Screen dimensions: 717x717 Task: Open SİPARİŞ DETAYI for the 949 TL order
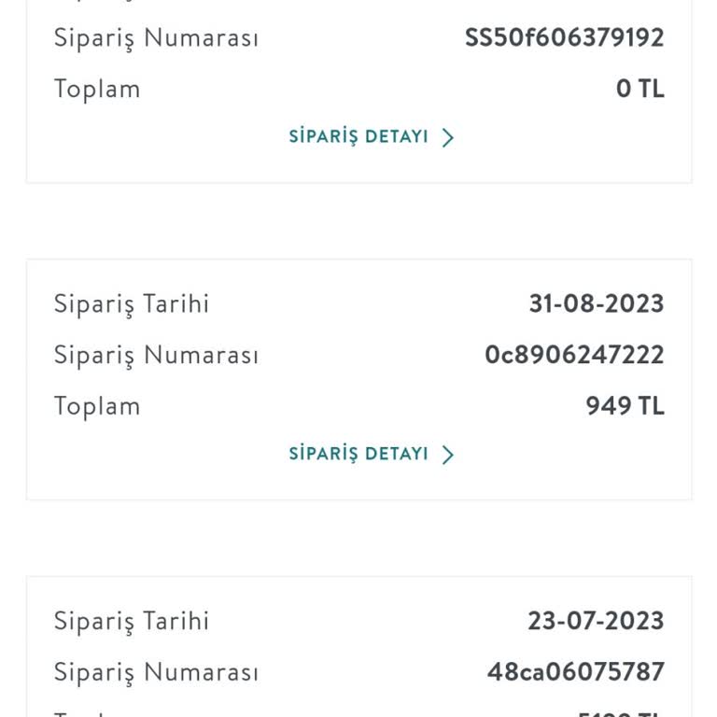pyautogui.click(x=358, y=455)
